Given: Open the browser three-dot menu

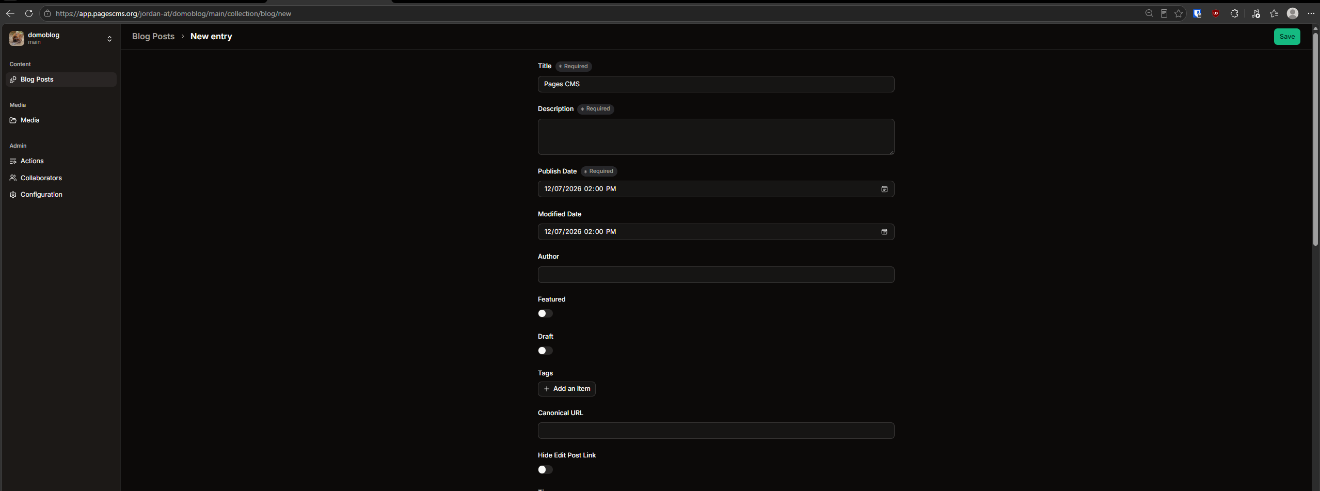Looking at the screenshot, I should 1311,13.
